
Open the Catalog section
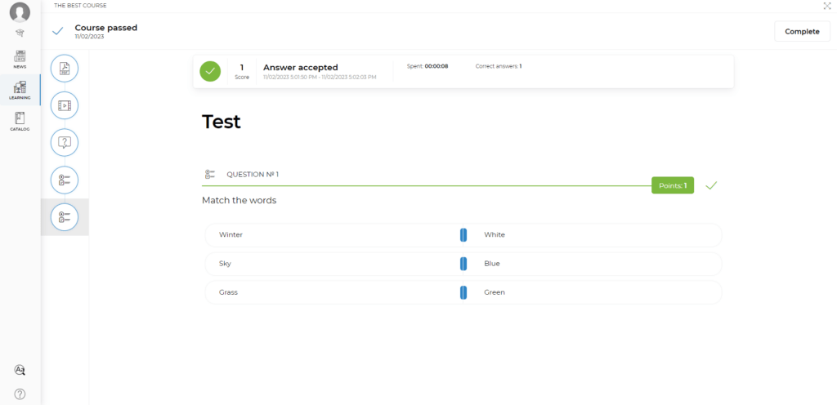[20, 122]
